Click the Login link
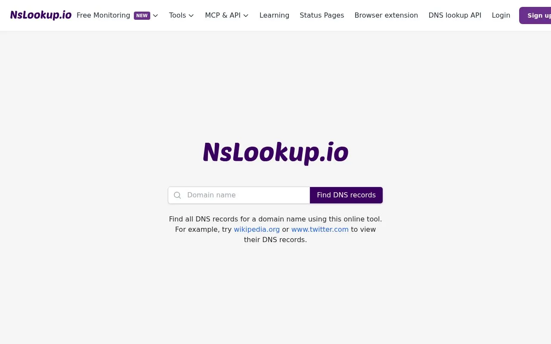 (501, 15)
